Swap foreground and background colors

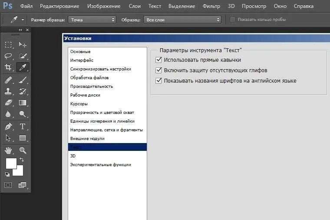(x=21, y=160)
